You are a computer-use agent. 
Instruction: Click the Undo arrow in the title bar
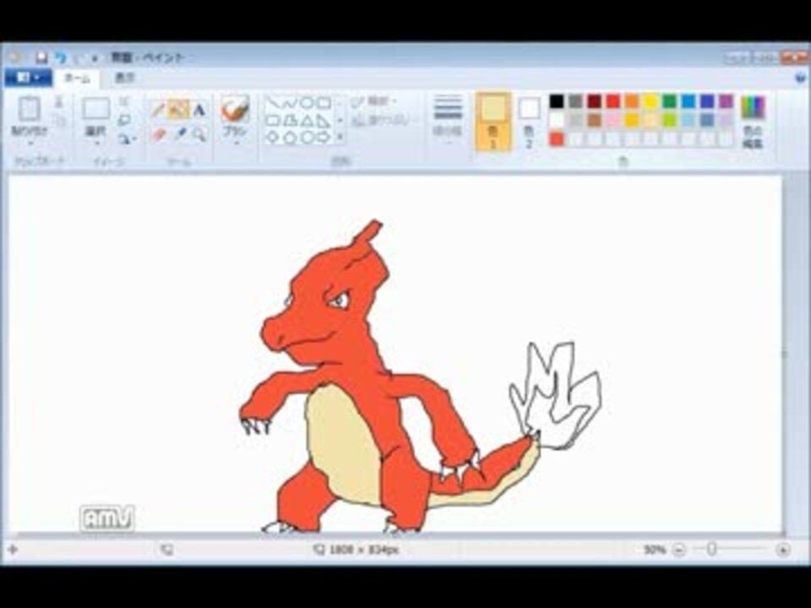click(x=61, y=57)
